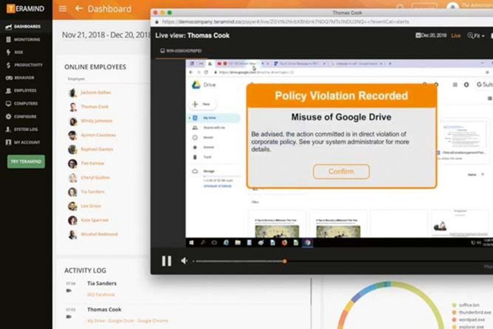Launch Internet Explorer from remote taskbar
493x329 pixels.
226,243
